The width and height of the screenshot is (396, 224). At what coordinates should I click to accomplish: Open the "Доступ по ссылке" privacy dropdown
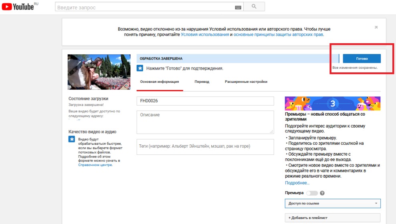click(332, 203)
